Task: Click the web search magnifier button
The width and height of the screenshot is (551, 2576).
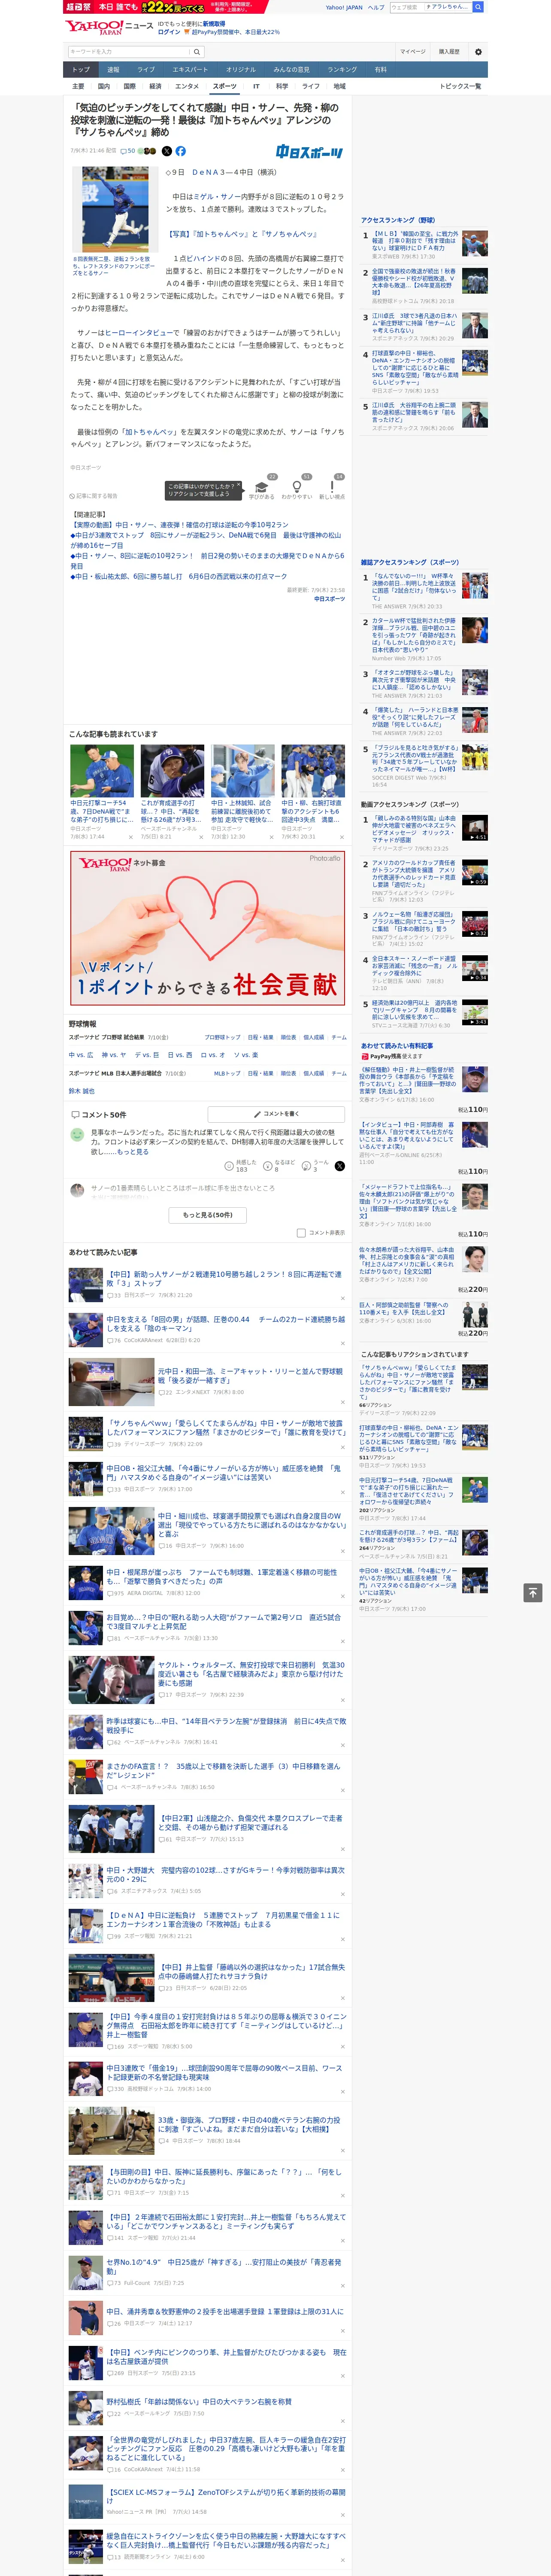Action: pos(478,7)
